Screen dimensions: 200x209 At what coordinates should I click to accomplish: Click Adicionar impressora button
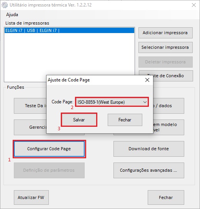pos(165,33)
